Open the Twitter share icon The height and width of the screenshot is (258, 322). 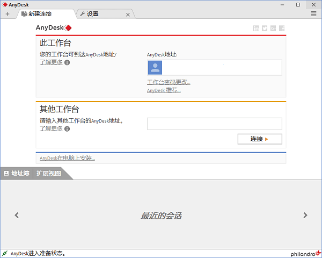point(265,28)
